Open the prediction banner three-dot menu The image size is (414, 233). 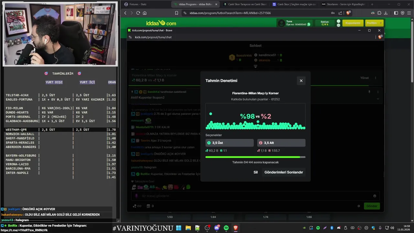click(376, 78)
